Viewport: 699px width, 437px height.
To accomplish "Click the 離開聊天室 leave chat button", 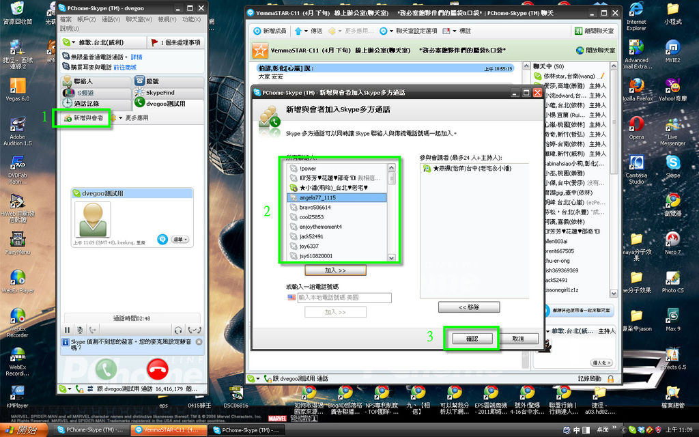I will (x=595, y=31).
